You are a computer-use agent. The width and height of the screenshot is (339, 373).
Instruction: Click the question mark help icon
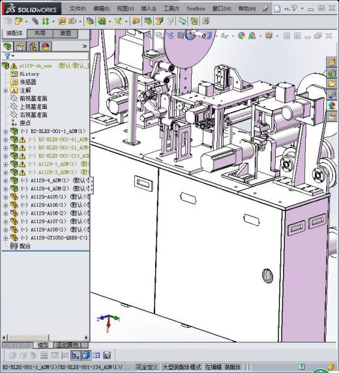294,8
